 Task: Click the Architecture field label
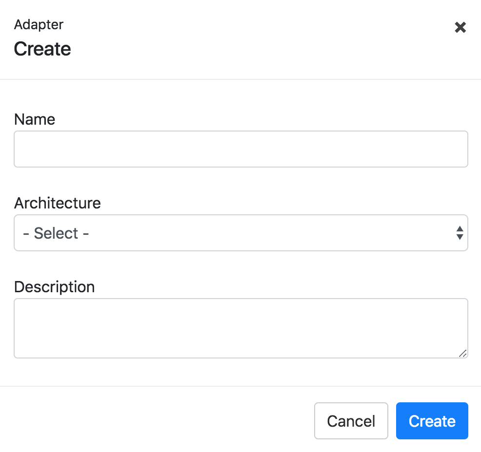pos(58,203)
